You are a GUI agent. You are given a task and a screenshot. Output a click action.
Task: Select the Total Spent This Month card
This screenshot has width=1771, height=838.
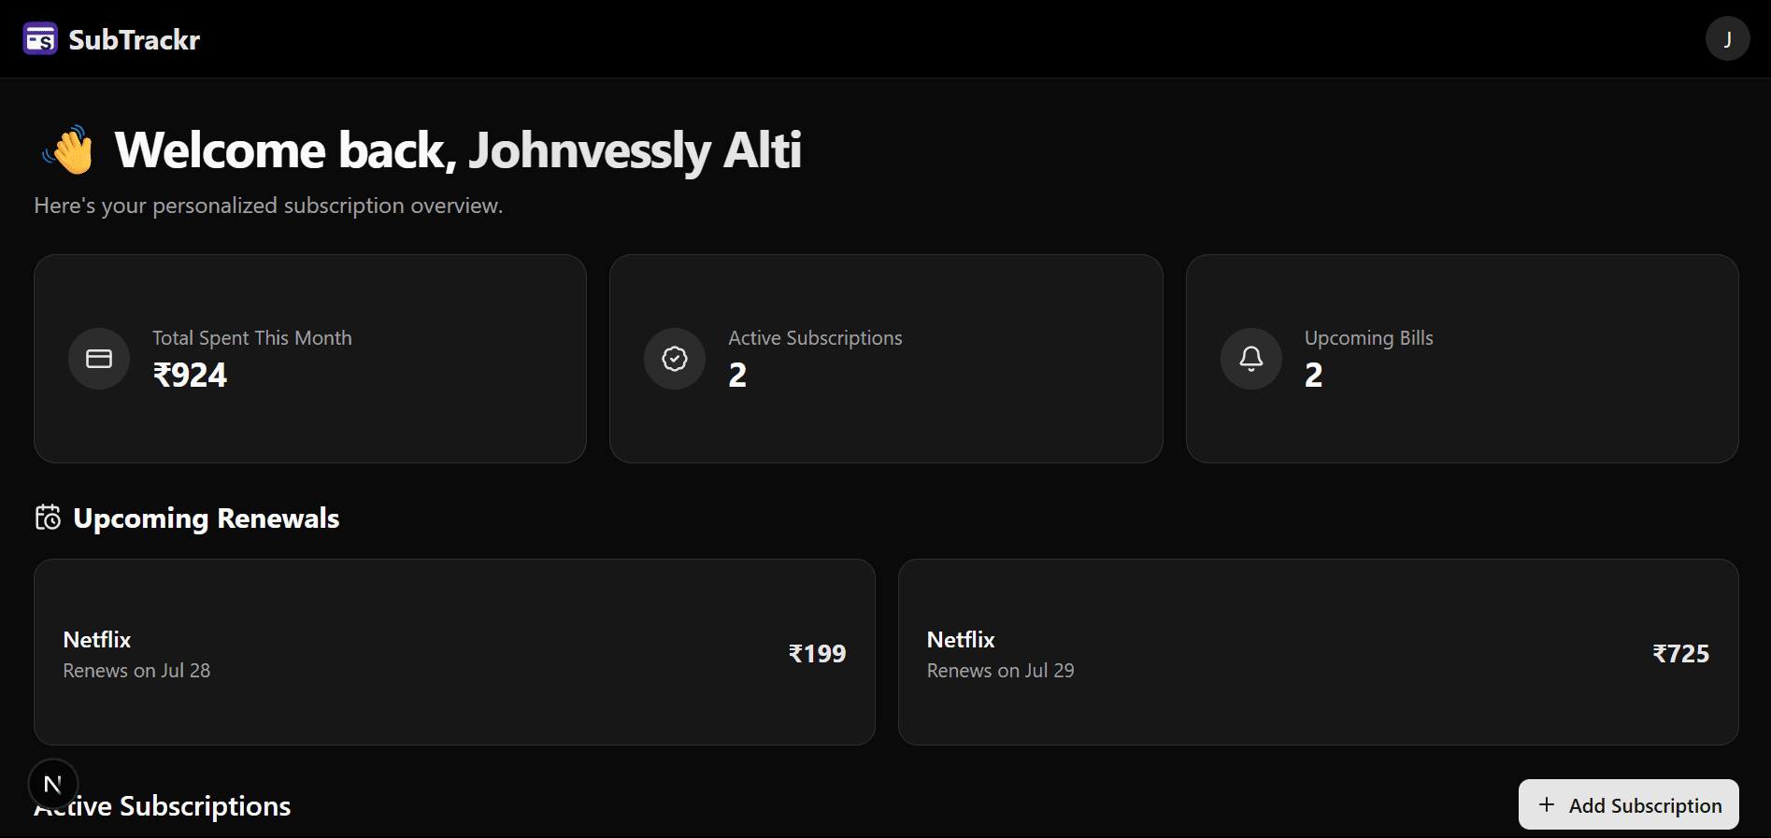[310, 359]
